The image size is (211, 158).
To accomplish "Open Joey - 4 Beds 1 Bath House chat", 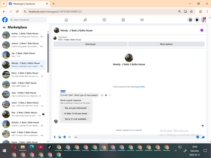I will [x=23, y=94].
